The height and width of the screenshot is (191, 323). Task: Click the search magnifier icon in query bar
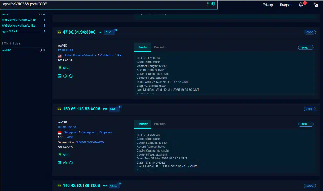214,4
